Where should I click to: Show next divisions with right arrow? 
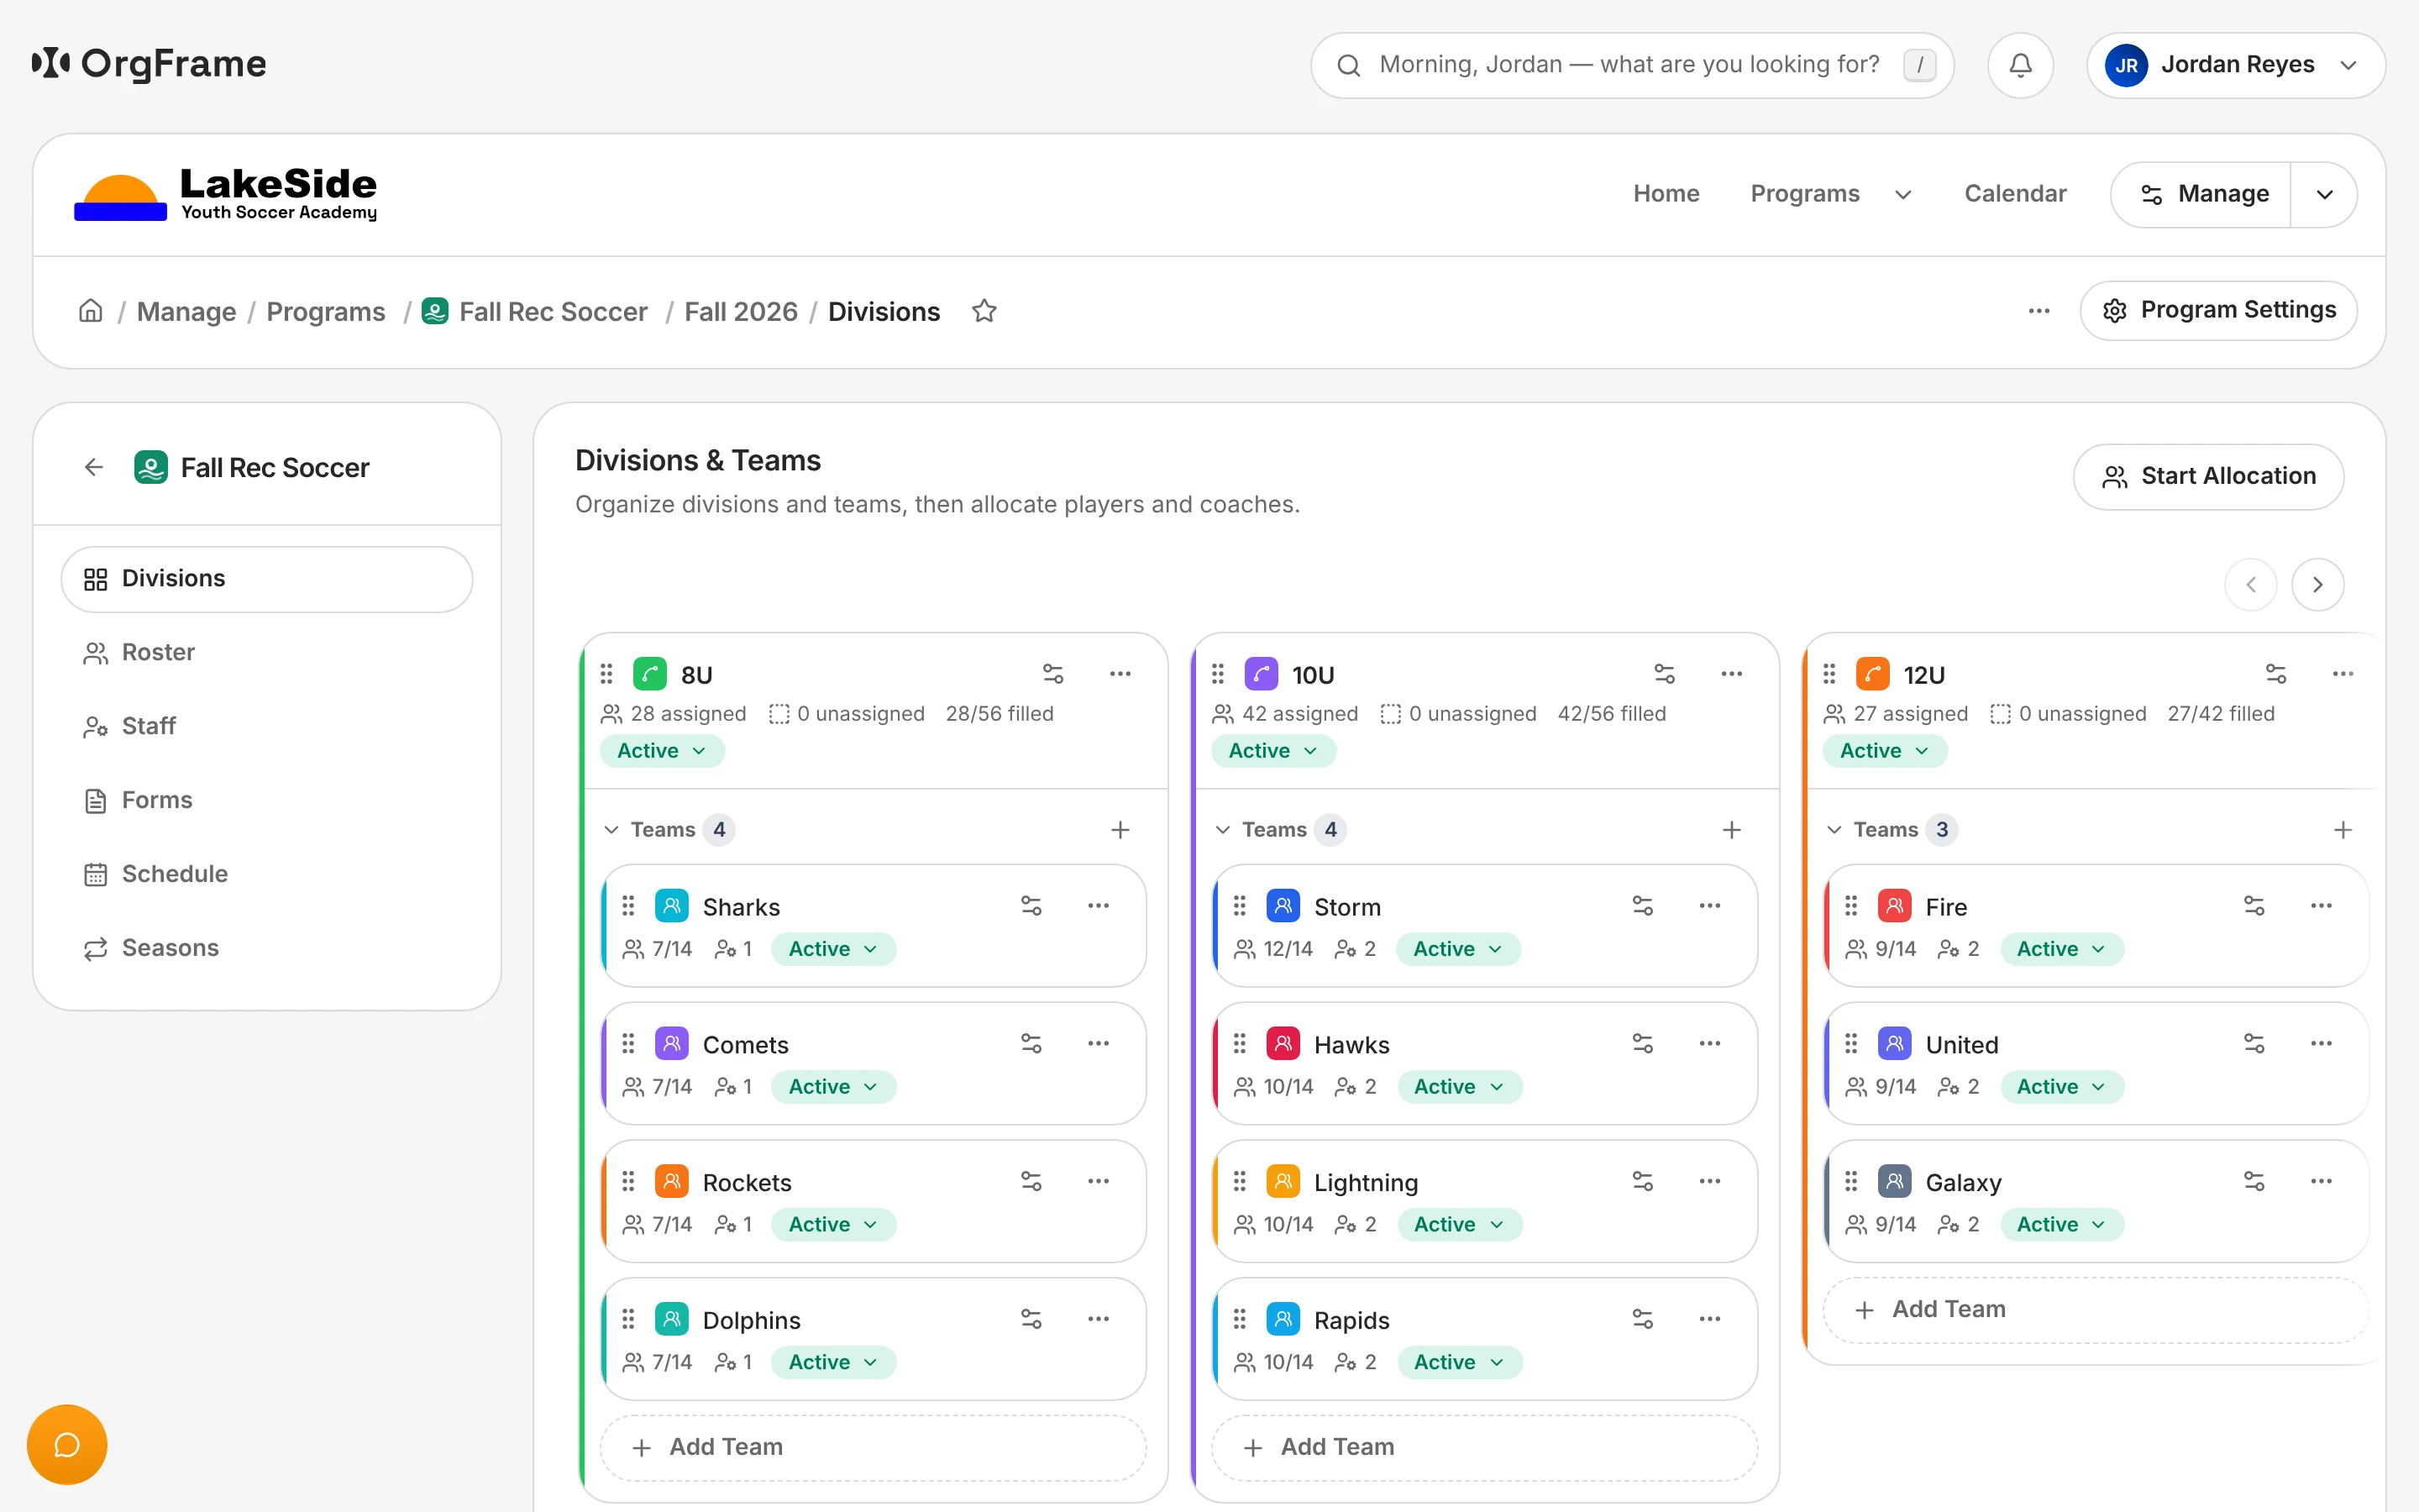(x=2317, y=584)
